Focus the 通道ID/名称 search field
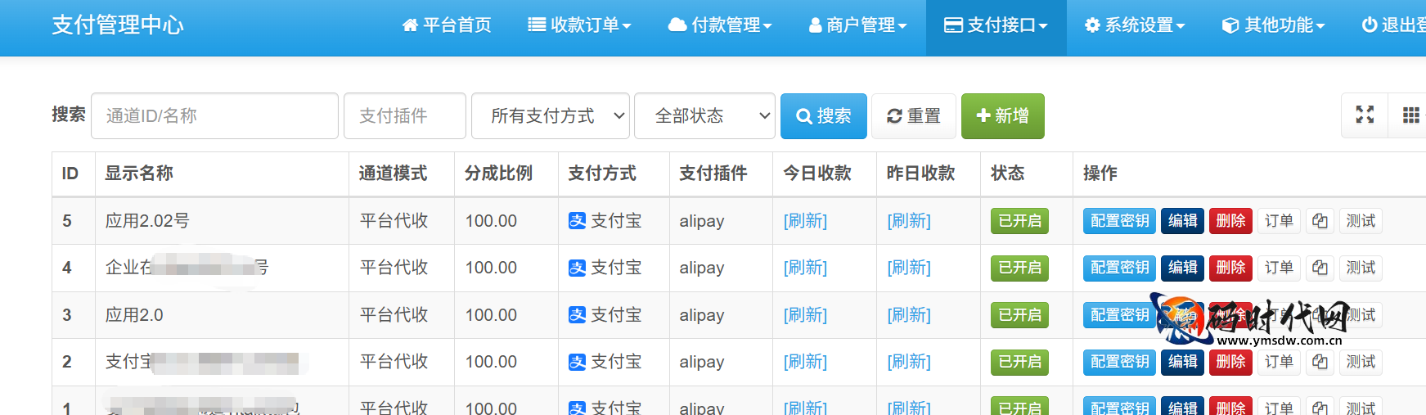Image resolution: width=1426 pixels, height=415 pixels. (x=214, y=115)
